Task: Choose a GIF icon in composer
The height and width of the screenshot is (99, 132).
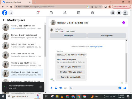Action: [65, 88]
